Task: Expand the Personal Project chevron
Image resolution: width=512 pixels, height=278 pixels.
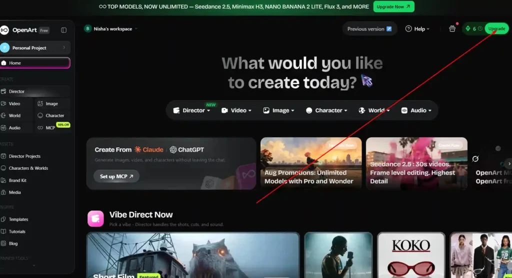Action: click(x=64, y=48)
